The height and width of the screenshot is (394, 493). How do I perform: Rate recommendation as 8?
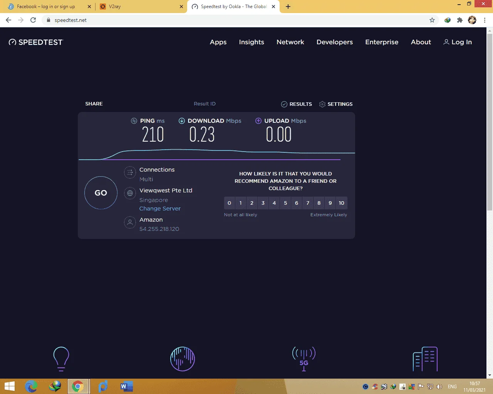[x=319, y=203]
